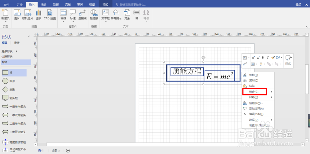Viewport: 310px width, 154px height.
Task: Click the Callout (标注) ribbon icon
Action: [x=73, y=13]
